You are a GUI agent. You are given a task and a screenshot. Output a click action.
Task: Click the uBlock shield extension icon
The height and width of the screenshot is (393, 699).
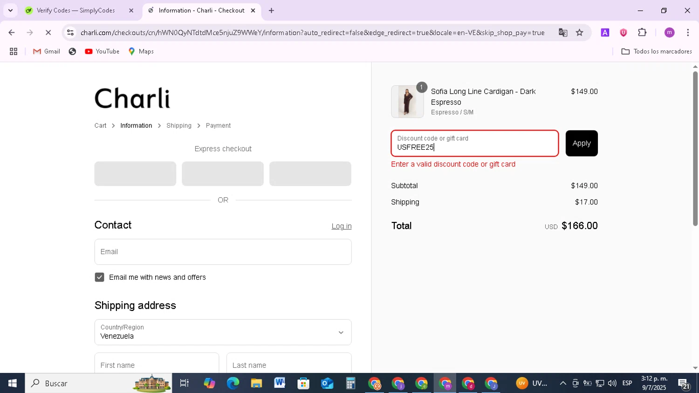(x=624, y=33)
